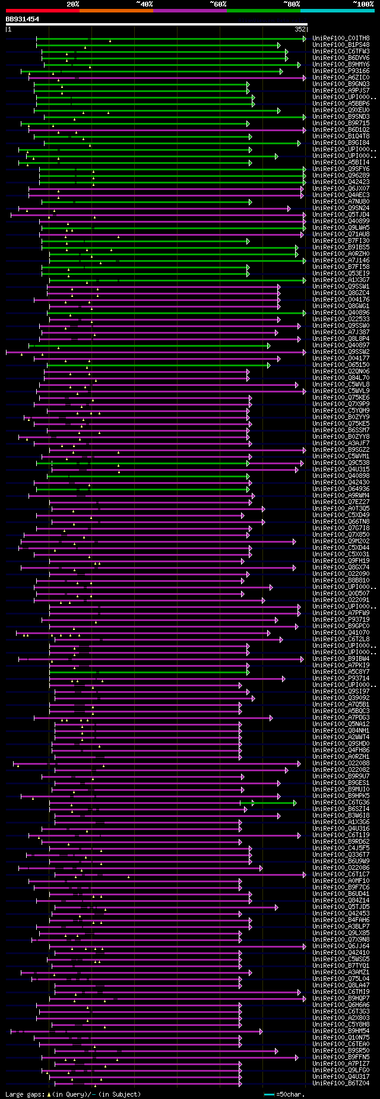
Task: Select hit UniRef100_A3AJF7
Action: [x=341, y=443]
